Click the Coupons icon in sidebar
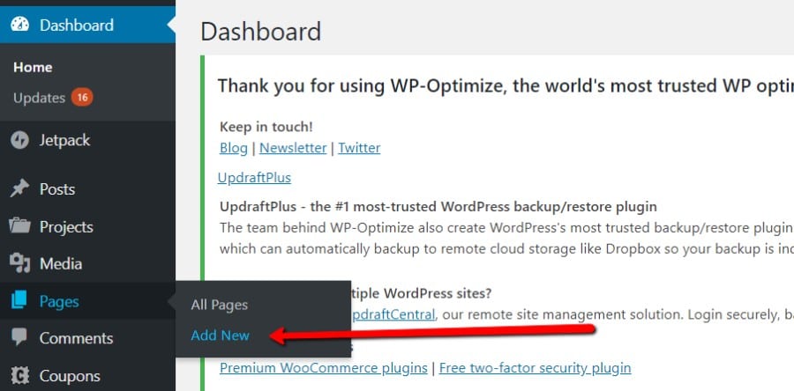 click(x=19, y=376)
